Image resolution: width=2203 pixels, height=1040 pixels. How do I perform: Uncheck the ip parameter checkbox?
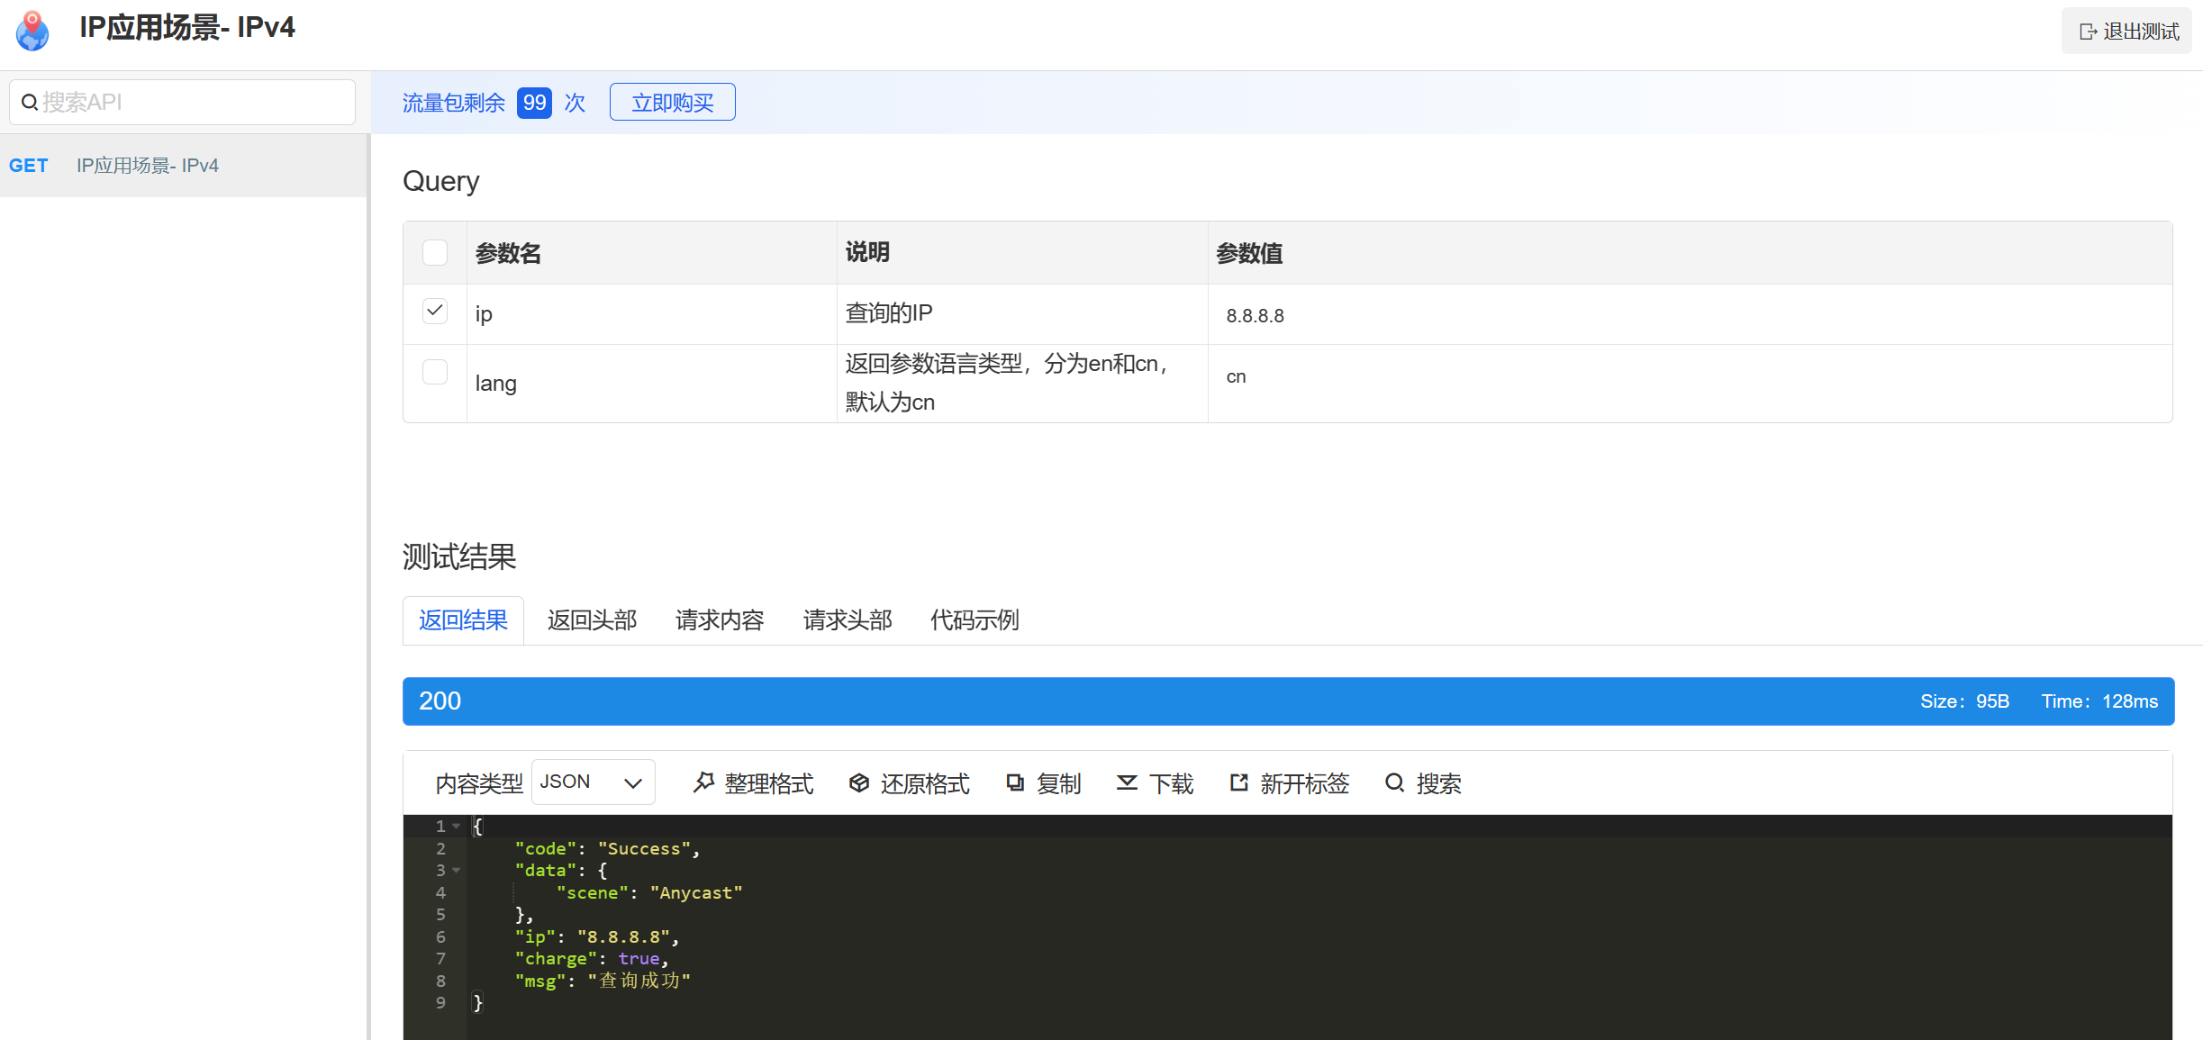coord(435,312)
